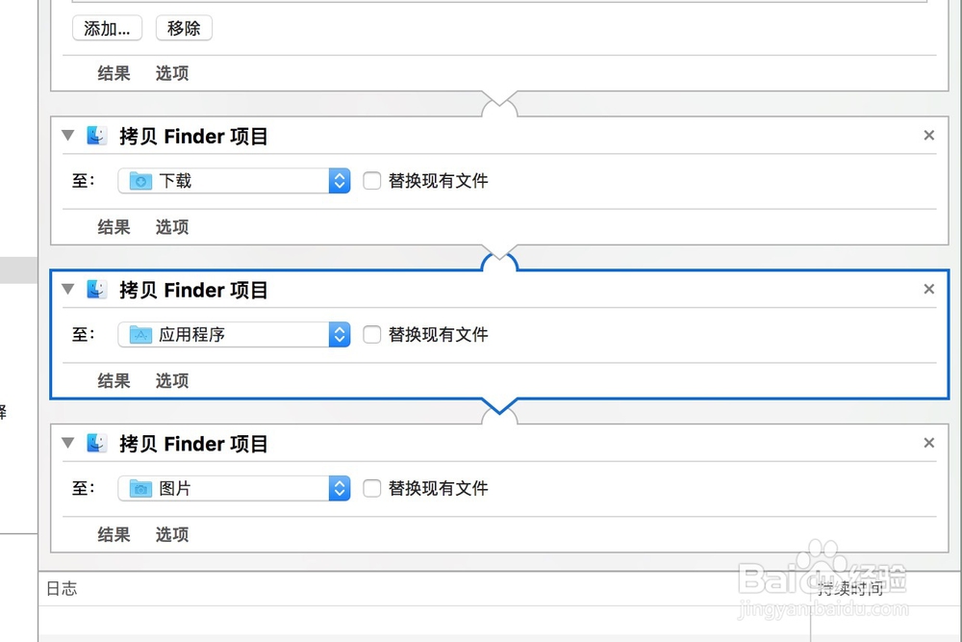Show 结果 for the 下载 copy action
962x642 pixels.
tap(114, 227)
